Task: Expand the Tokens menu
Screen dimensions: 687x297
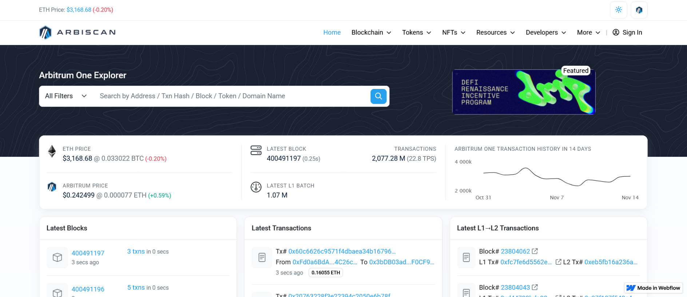Action: point(417,32)
